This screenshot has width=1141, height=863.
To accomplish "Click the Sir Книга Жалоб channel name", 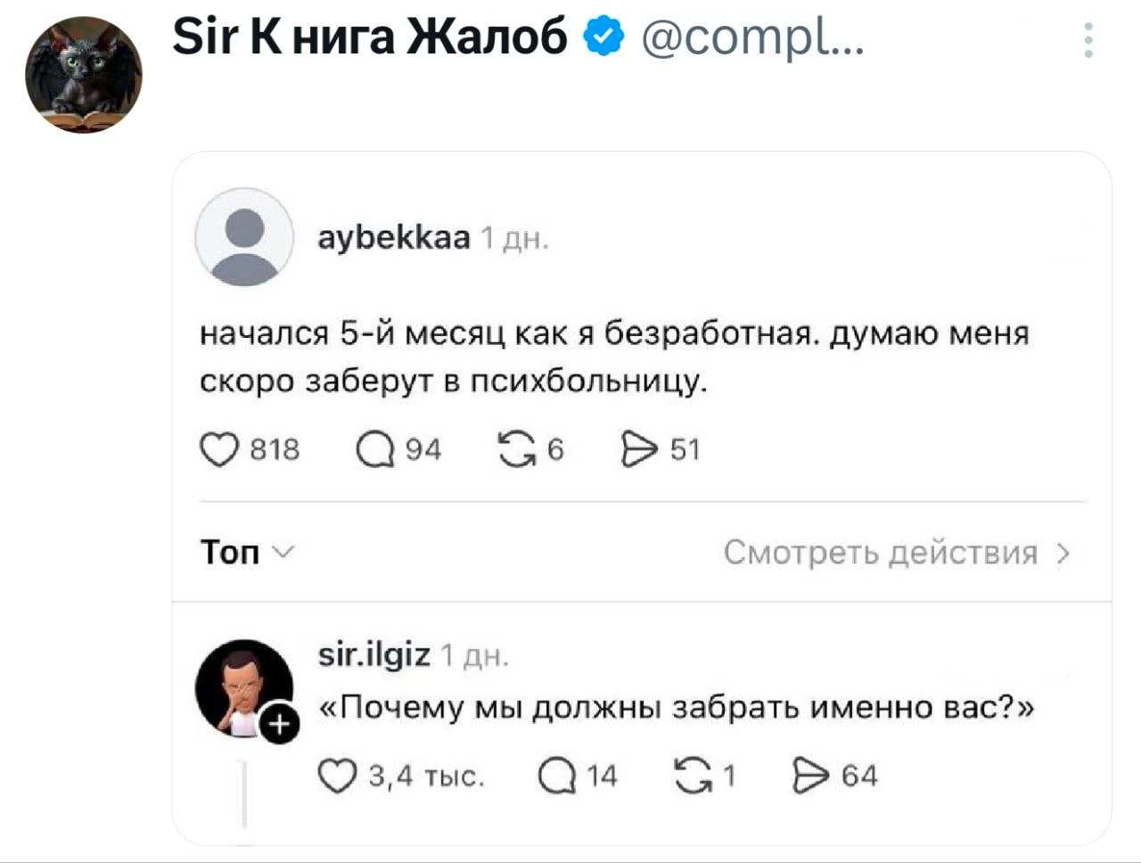I will (370, 37).
